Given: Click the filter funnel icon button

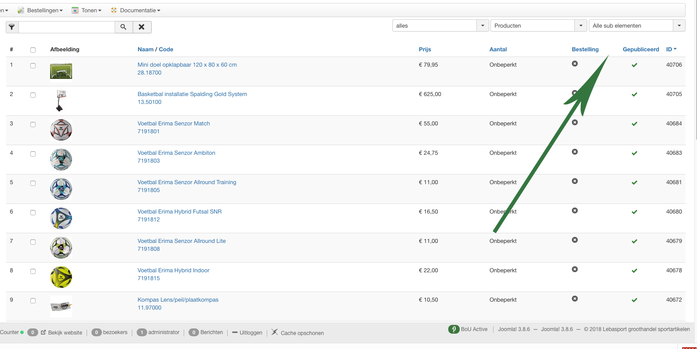Looking at the screenshot, I should coord(12,27).
